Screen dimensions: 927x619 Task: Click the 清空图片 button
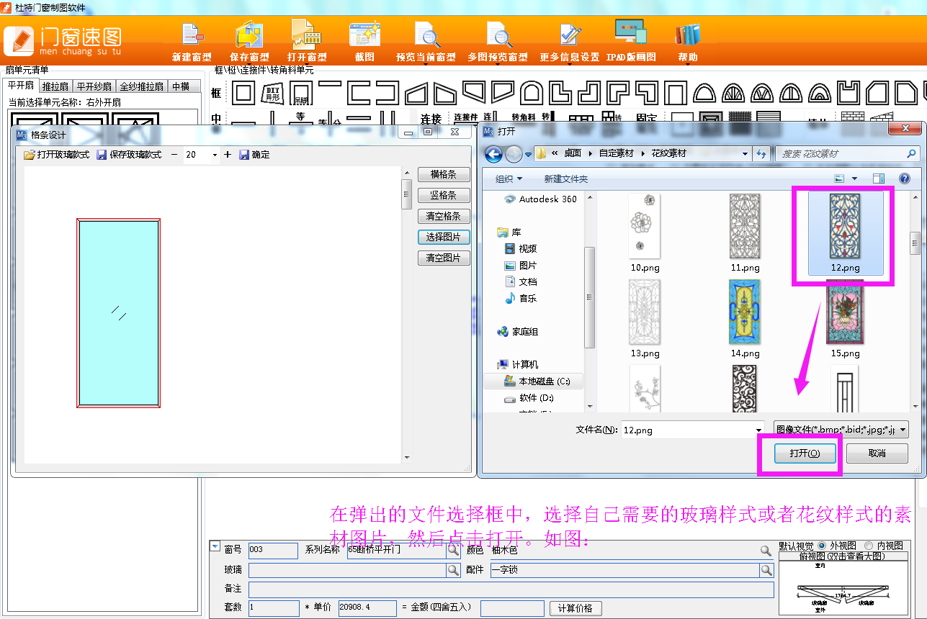(444, 258)
